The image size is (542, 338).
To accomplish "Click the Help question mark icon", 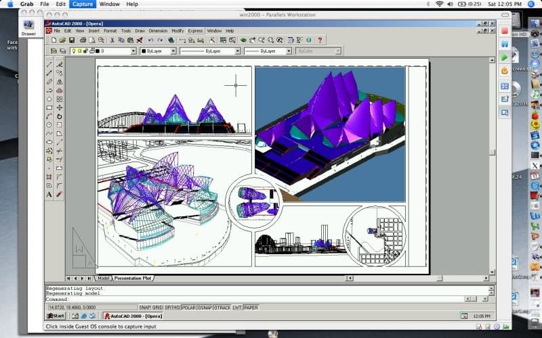I will 320,40.
